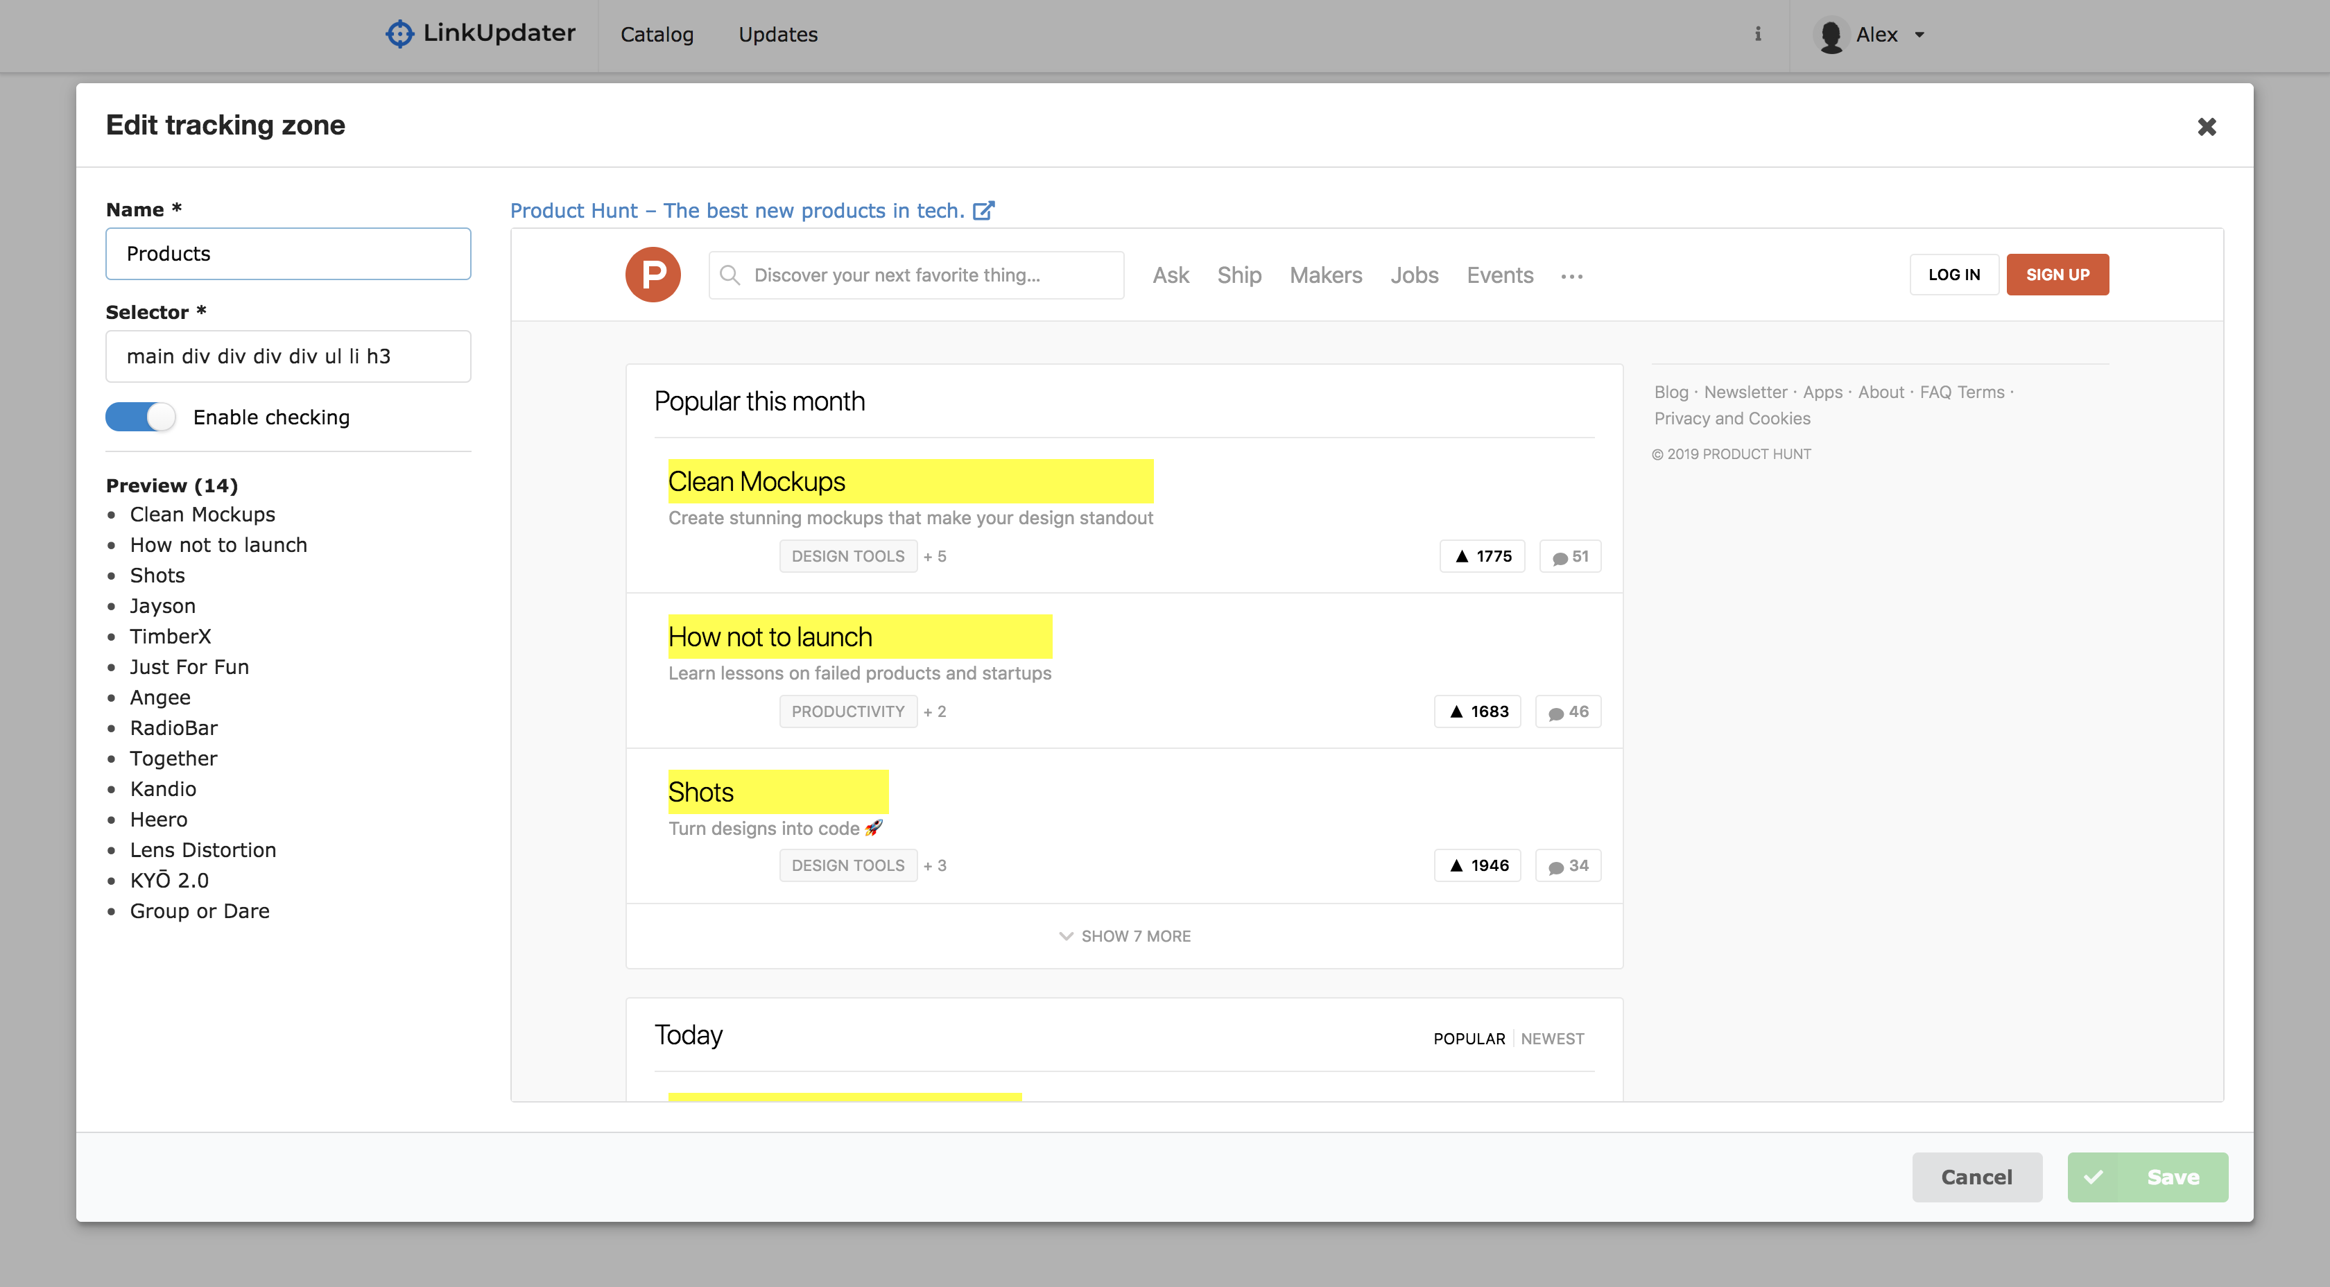This screenshot has width=2330, height=1287.
Task: Upvote Clean Mockups with 1775 votes
Action: click(x=1482, y=556)
